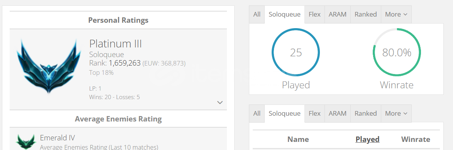Select Soloqueue tab in stats panel
The height and width of the screenshot is (150, 453).
284,14
